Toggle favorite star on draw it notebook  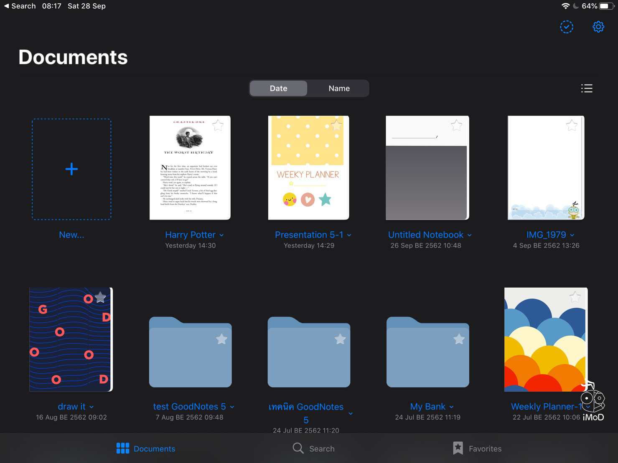pyautogui.click(x=100, y=298)
